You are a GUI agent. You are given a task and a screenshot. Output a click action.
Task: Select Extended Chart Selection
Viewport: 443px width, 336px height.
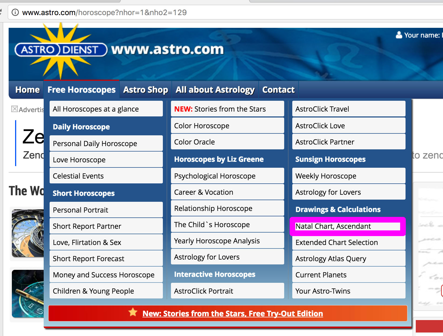coord(349,242)
